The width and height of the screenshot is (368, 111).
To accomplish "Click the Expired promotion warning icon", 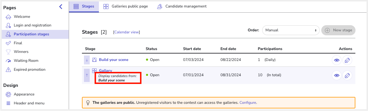I will pos(8,70).
